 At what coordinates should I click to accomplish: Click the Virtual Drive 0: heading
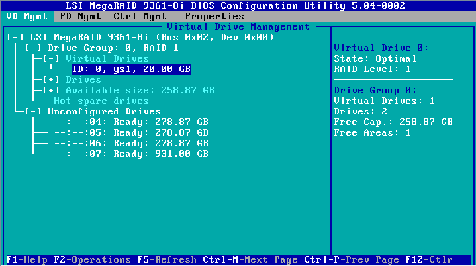pyautogui.click(x=381, y=48)
